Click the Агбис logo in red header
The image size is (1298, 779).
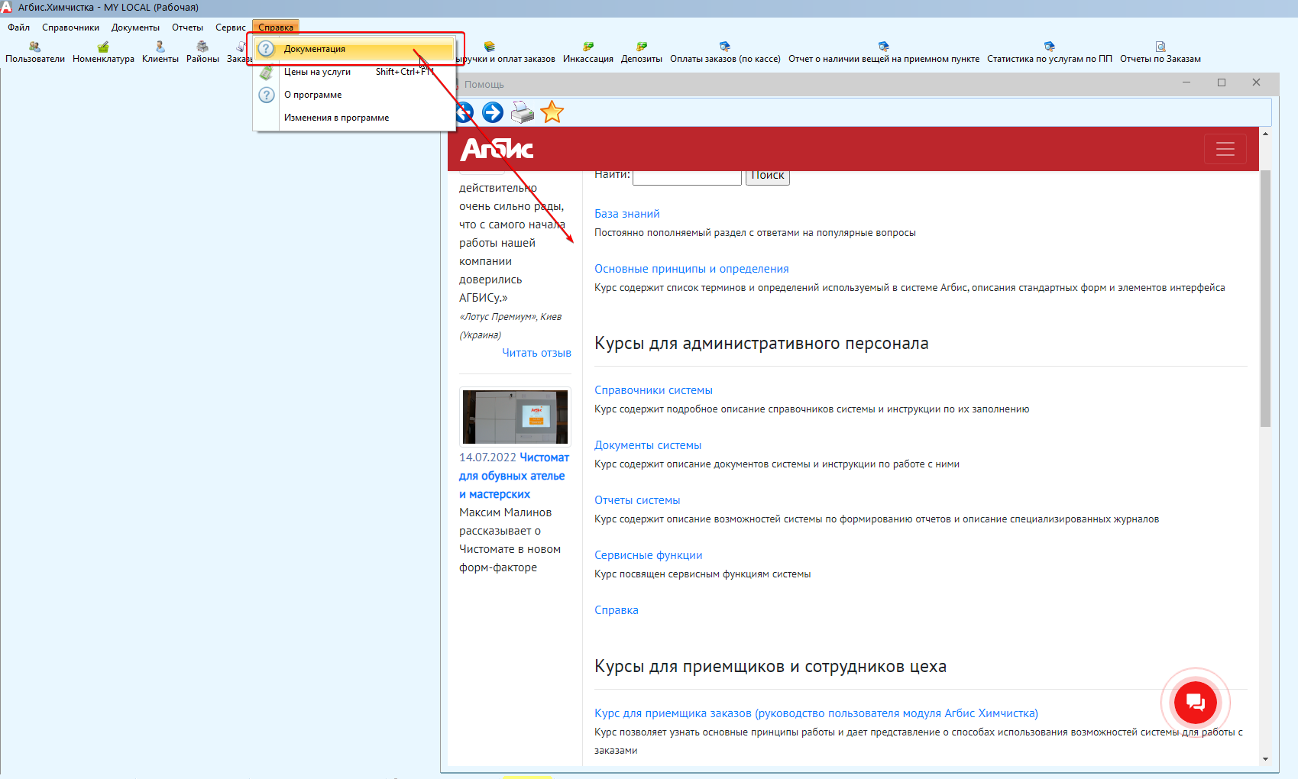[497, 149]
